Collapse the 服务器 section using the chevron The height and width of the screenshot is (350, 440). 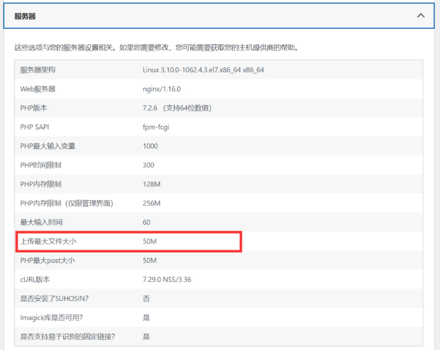tap(421, 16)
